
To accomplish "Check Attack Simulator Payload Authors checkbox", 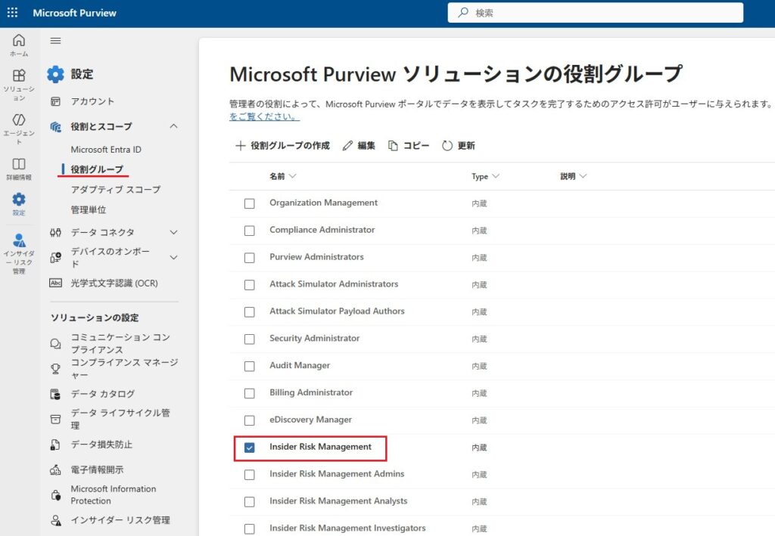I will click(x=250, y=312).
